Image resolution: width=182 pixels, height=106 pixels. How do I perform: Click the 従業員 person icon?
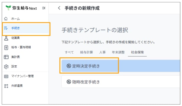tap(6, 38)
